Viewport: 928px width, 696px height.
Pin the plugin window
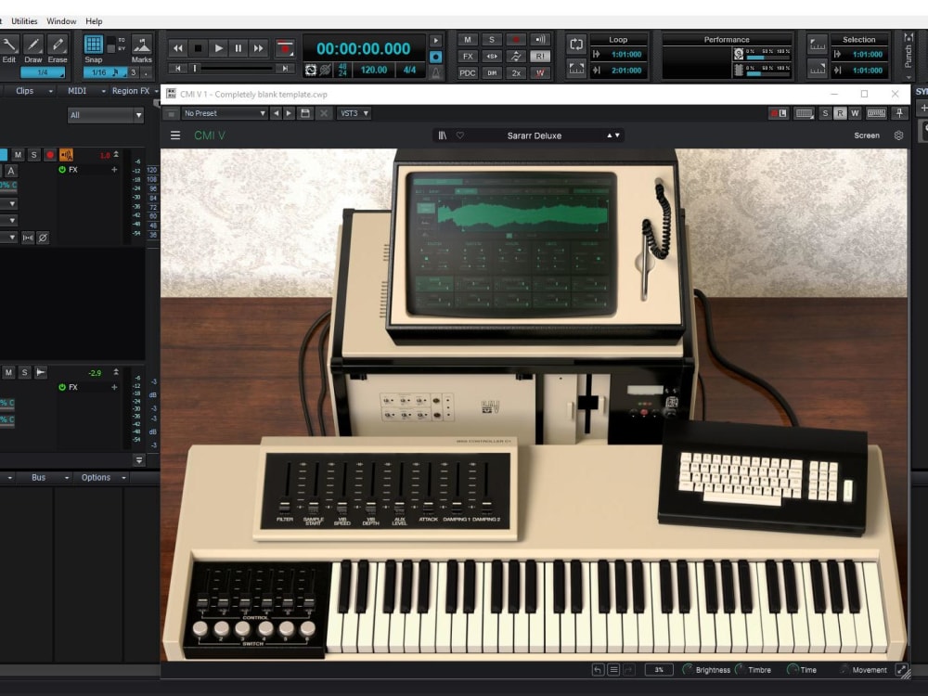click(899, 113)
